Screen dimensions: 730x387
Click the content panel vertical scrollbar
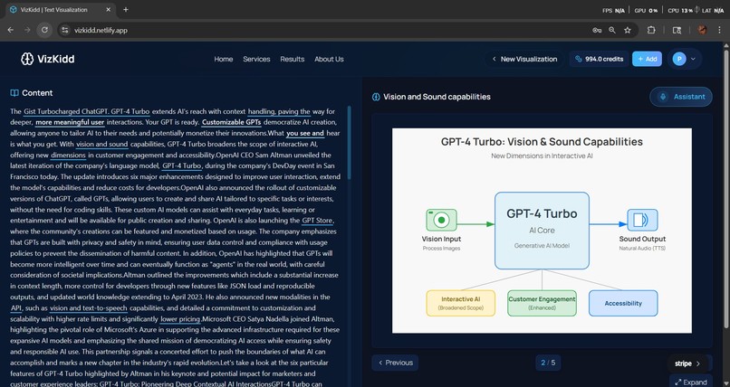click(350, 143)
